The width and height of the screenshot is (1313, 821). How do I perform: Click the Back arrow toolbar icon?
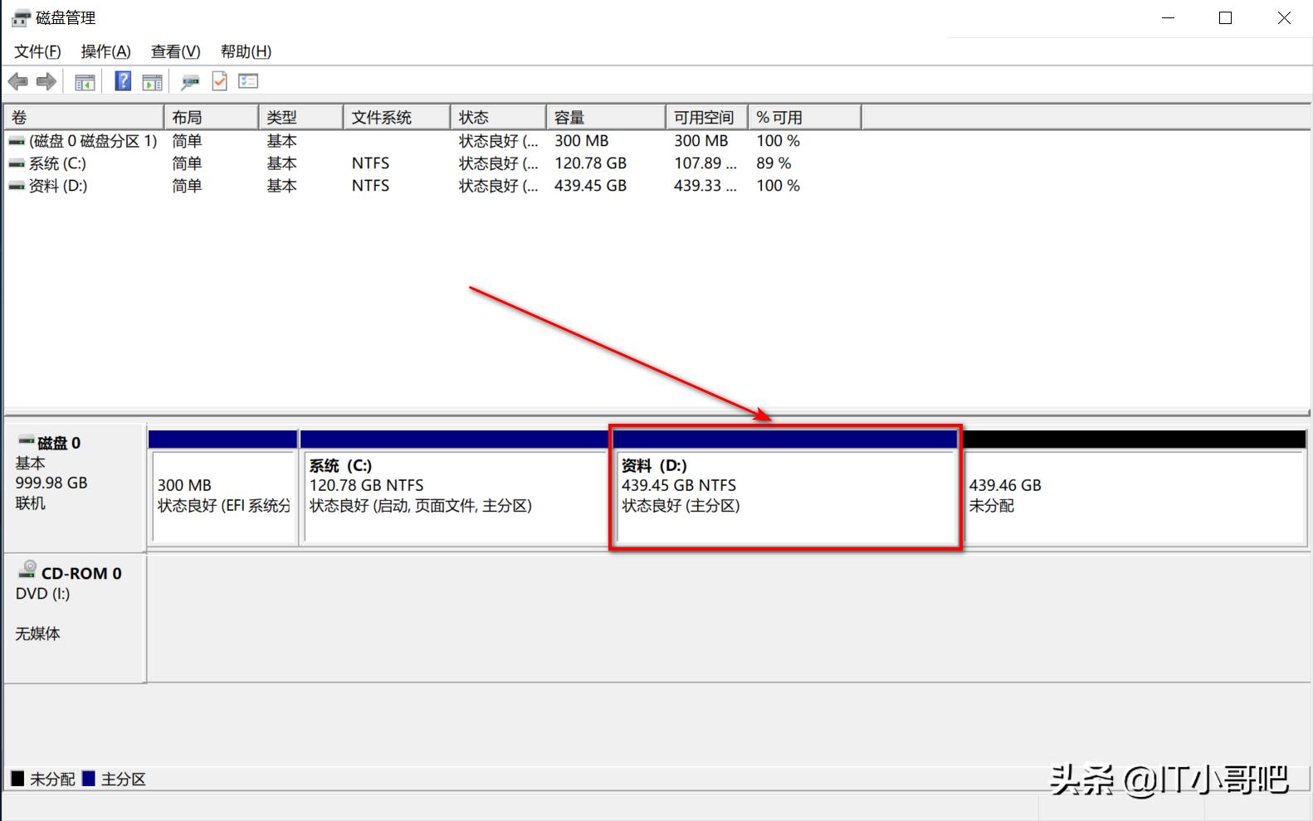17,81
